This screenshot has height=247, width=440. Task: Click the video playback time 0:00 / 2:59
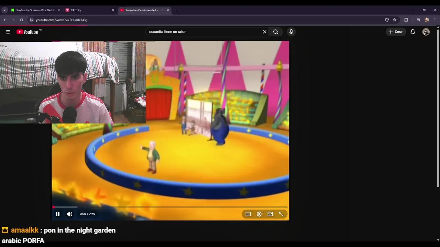click(87, 214)
